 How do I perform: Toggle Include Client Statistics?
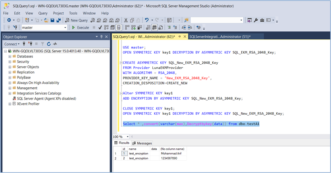click(140, 27)
